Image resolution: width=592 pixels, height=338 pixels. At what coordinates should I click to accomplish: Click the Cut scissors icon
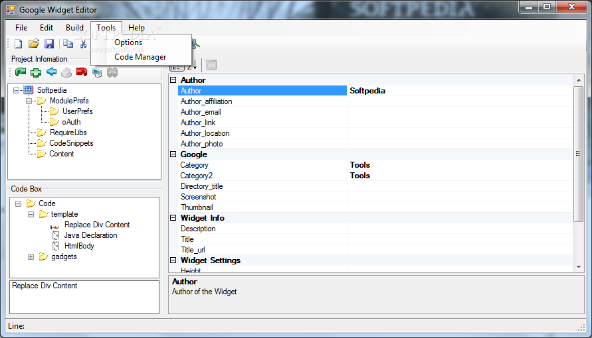(84, 44)
